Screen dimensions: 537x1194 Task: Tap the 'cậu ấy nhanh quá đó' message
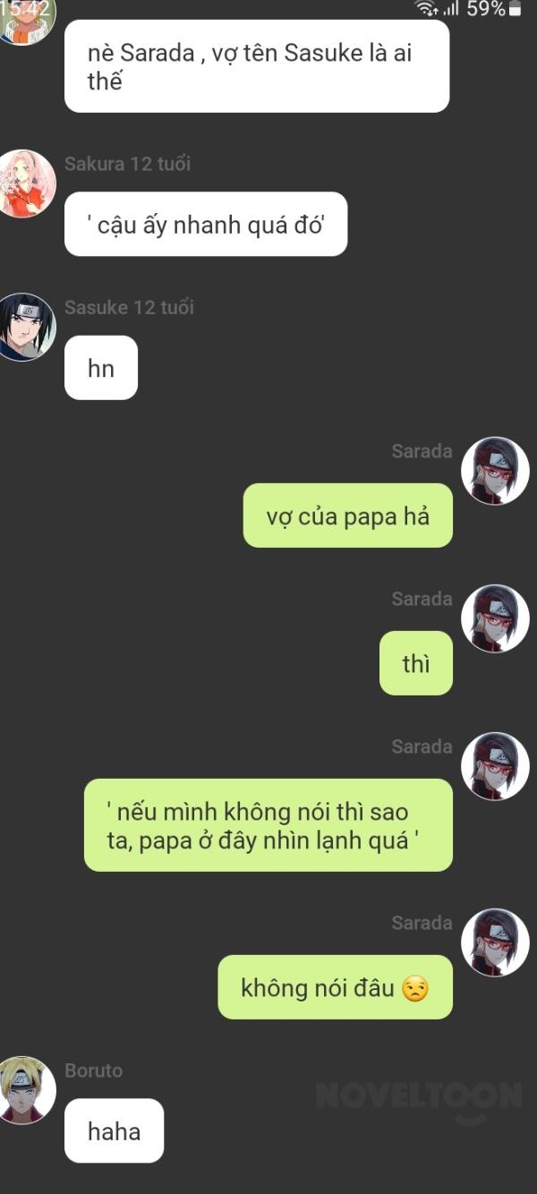pyautogui.click(x=206, y=224)
